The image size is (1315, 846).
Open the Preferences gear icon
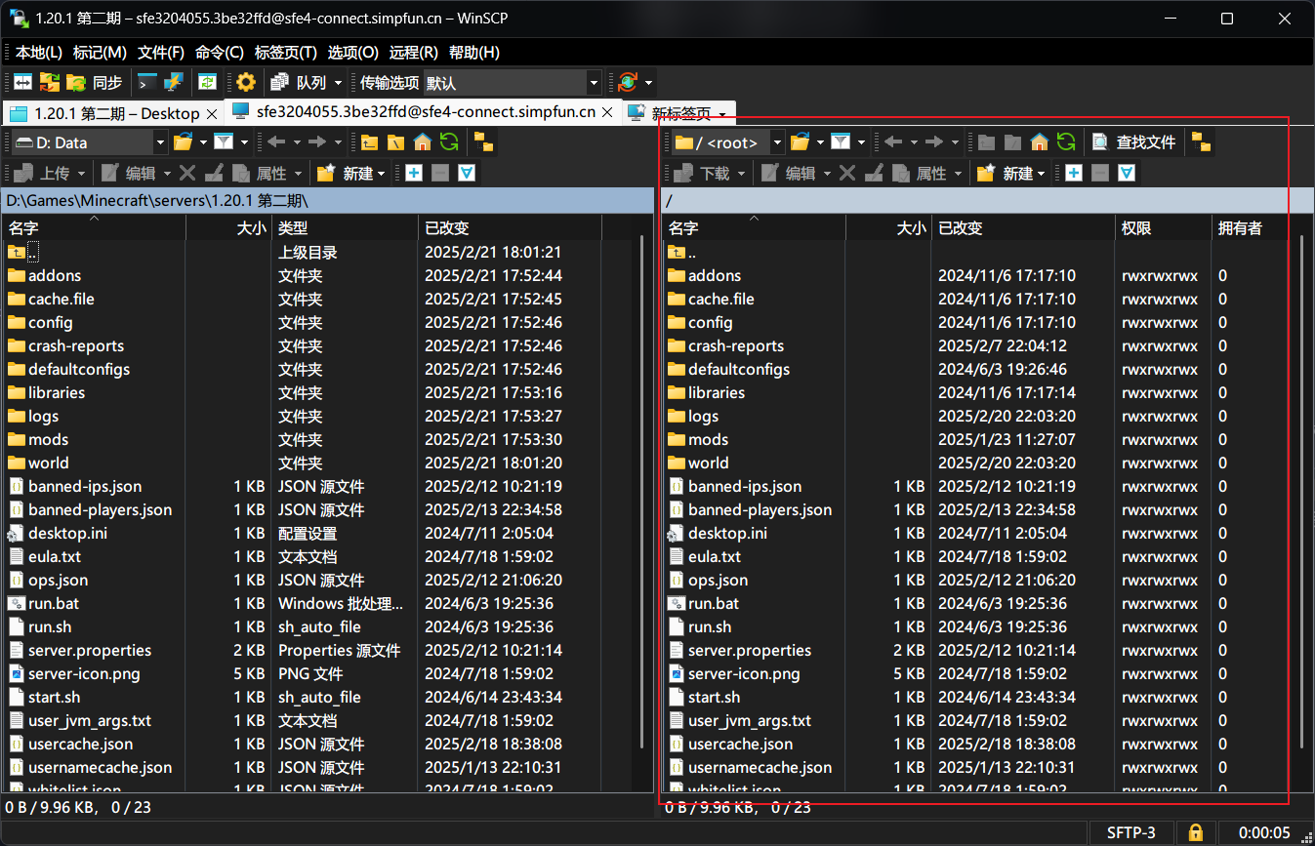click(246, 83)
